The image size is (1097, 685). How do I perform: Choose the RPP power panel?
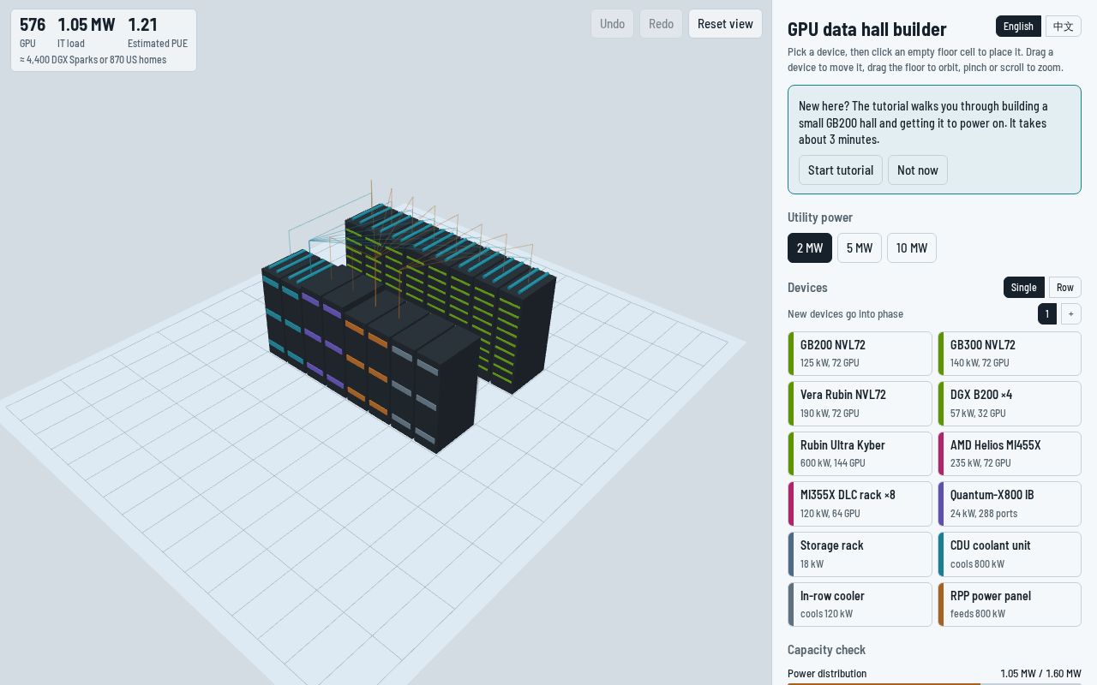click(1010, 605)
